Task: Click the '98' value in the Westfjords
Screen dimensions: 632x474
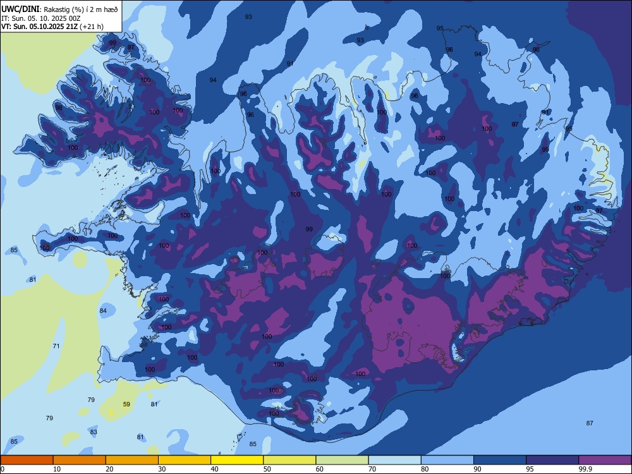Action: pos(59,107)
